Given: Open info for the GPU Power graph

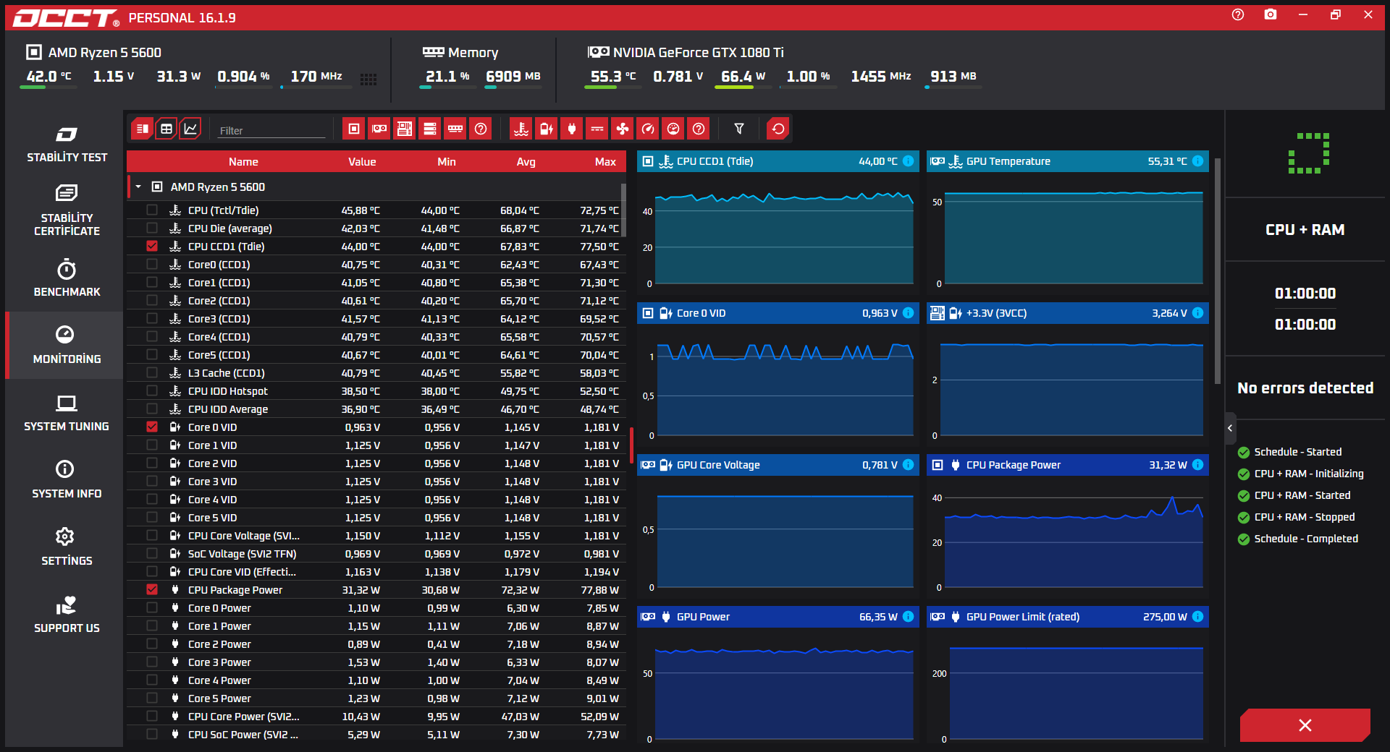Looking at the screenshot, I should pos(909,617).
